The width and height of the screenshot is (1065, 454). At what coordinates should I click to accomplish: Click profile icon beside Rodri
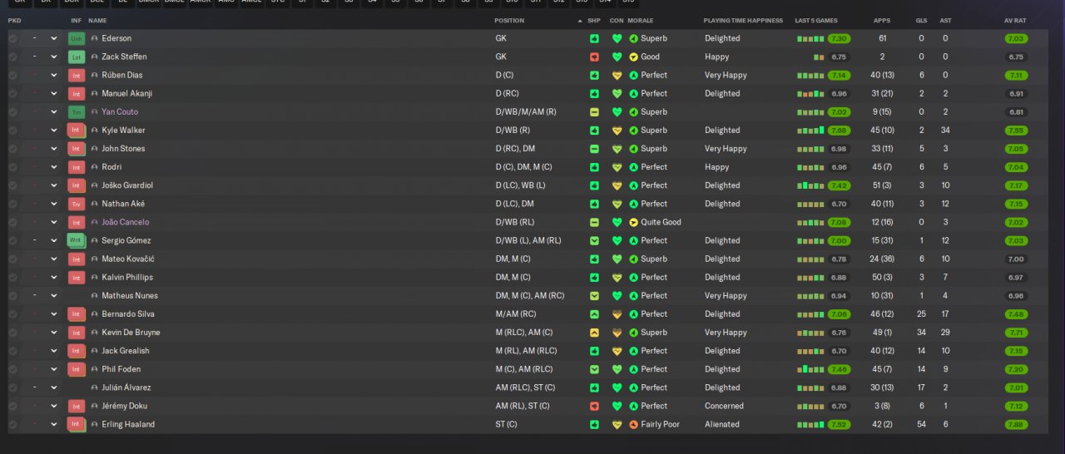pos(95,167)
